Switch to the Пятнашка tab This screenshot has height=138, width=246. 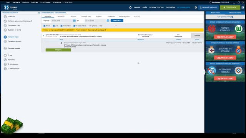click(x=61, y=16)
